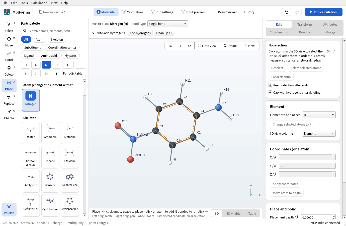Click Move atom to origin button
The height and width of the screenshot is (226, 346).
(x=287, y=193)
